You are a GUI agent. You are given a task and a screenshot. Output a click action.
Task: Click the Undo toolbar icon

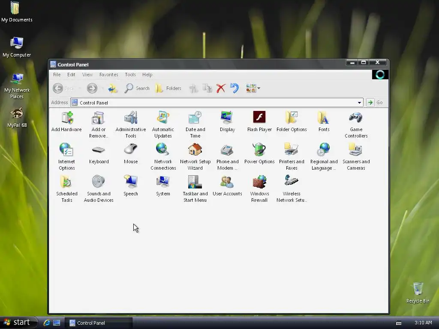point(235,88)
